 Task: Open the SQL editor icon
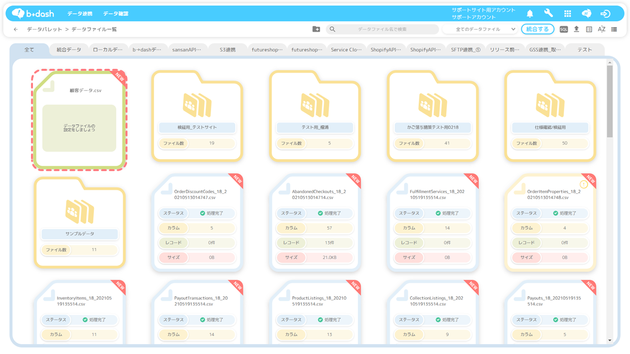click(x=564, y=29)
